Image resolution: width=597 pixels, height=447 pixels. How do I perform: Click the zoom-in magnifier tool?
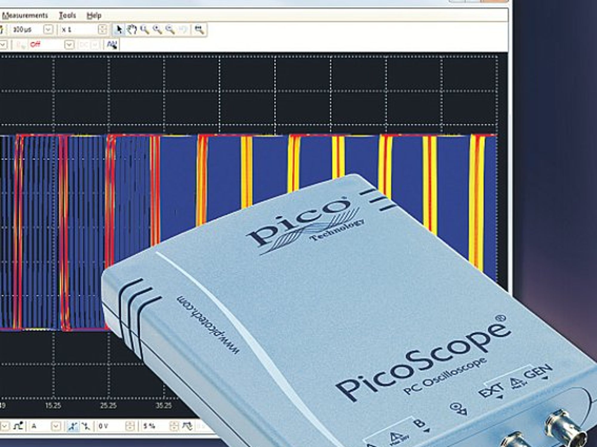157,30
